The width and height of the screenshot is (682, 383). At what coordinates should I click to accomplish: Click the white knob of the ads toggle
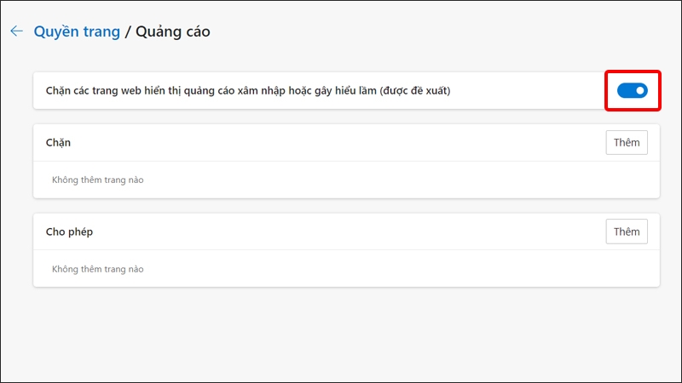click(x=639, y=91)
